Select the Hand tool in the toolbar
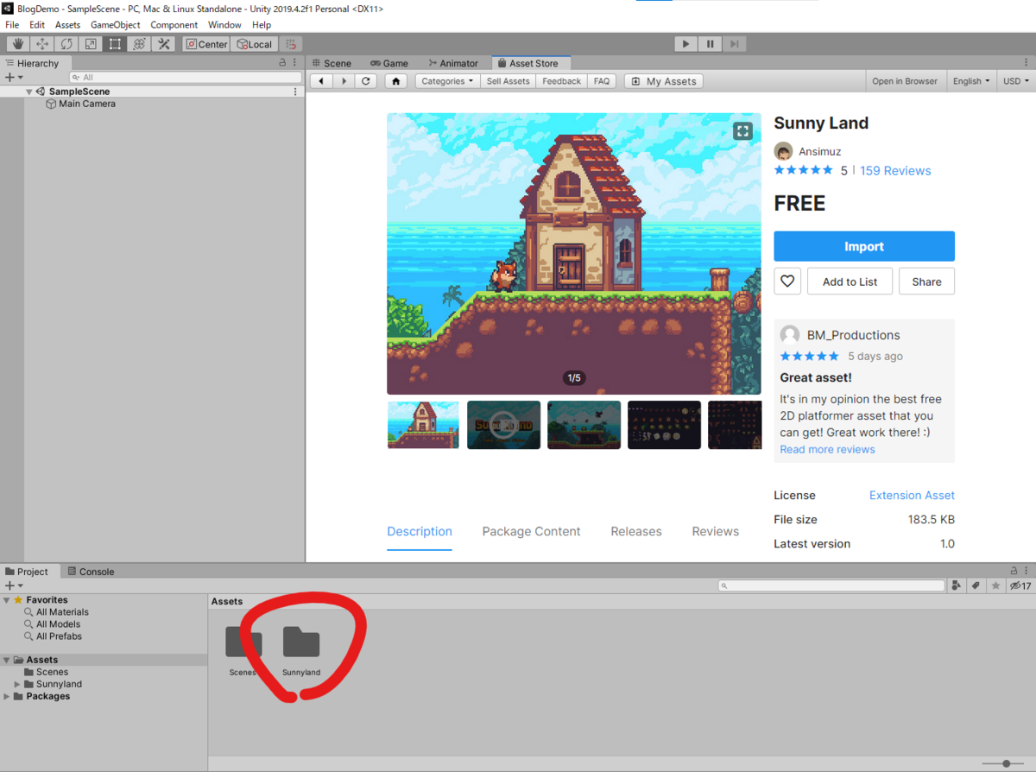The height and width of the screenshot is (772, 1036). [17, 44]
